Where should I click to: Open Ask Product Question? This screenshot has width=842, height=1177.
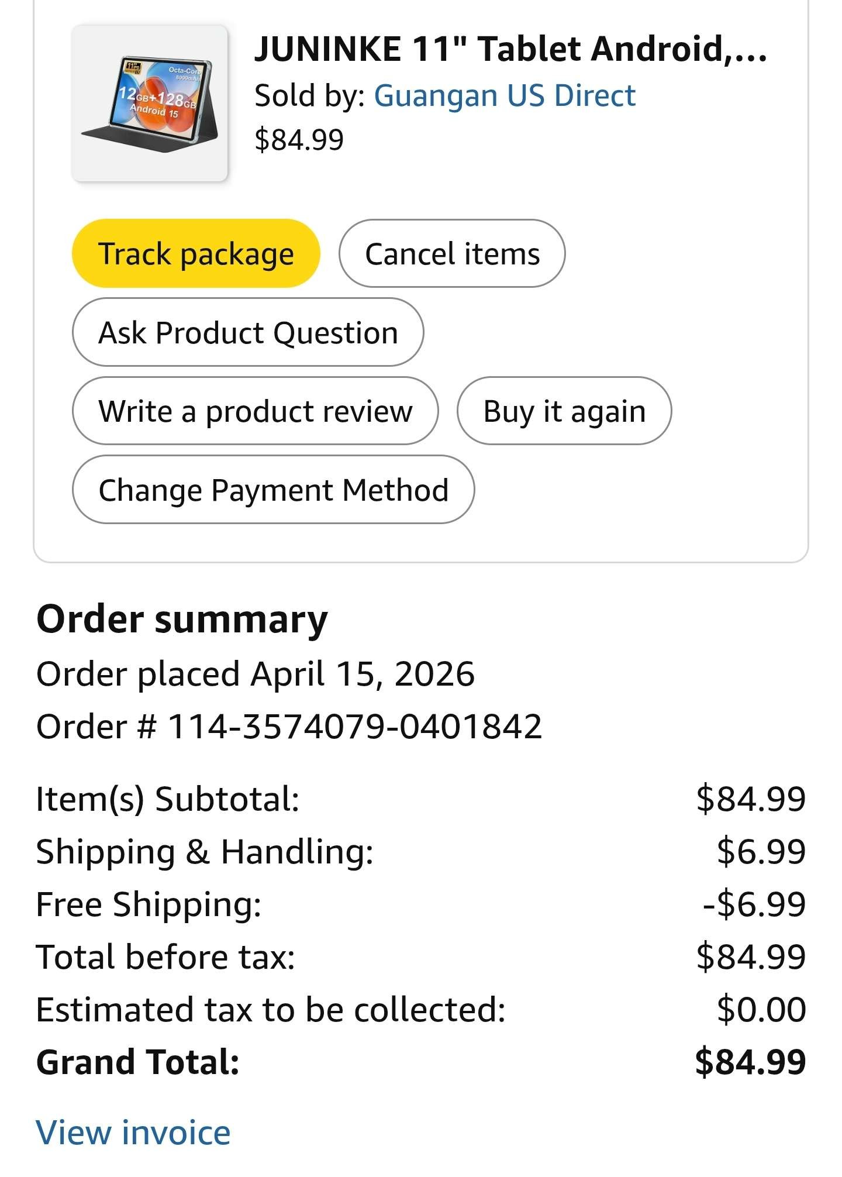pos(247,332)
